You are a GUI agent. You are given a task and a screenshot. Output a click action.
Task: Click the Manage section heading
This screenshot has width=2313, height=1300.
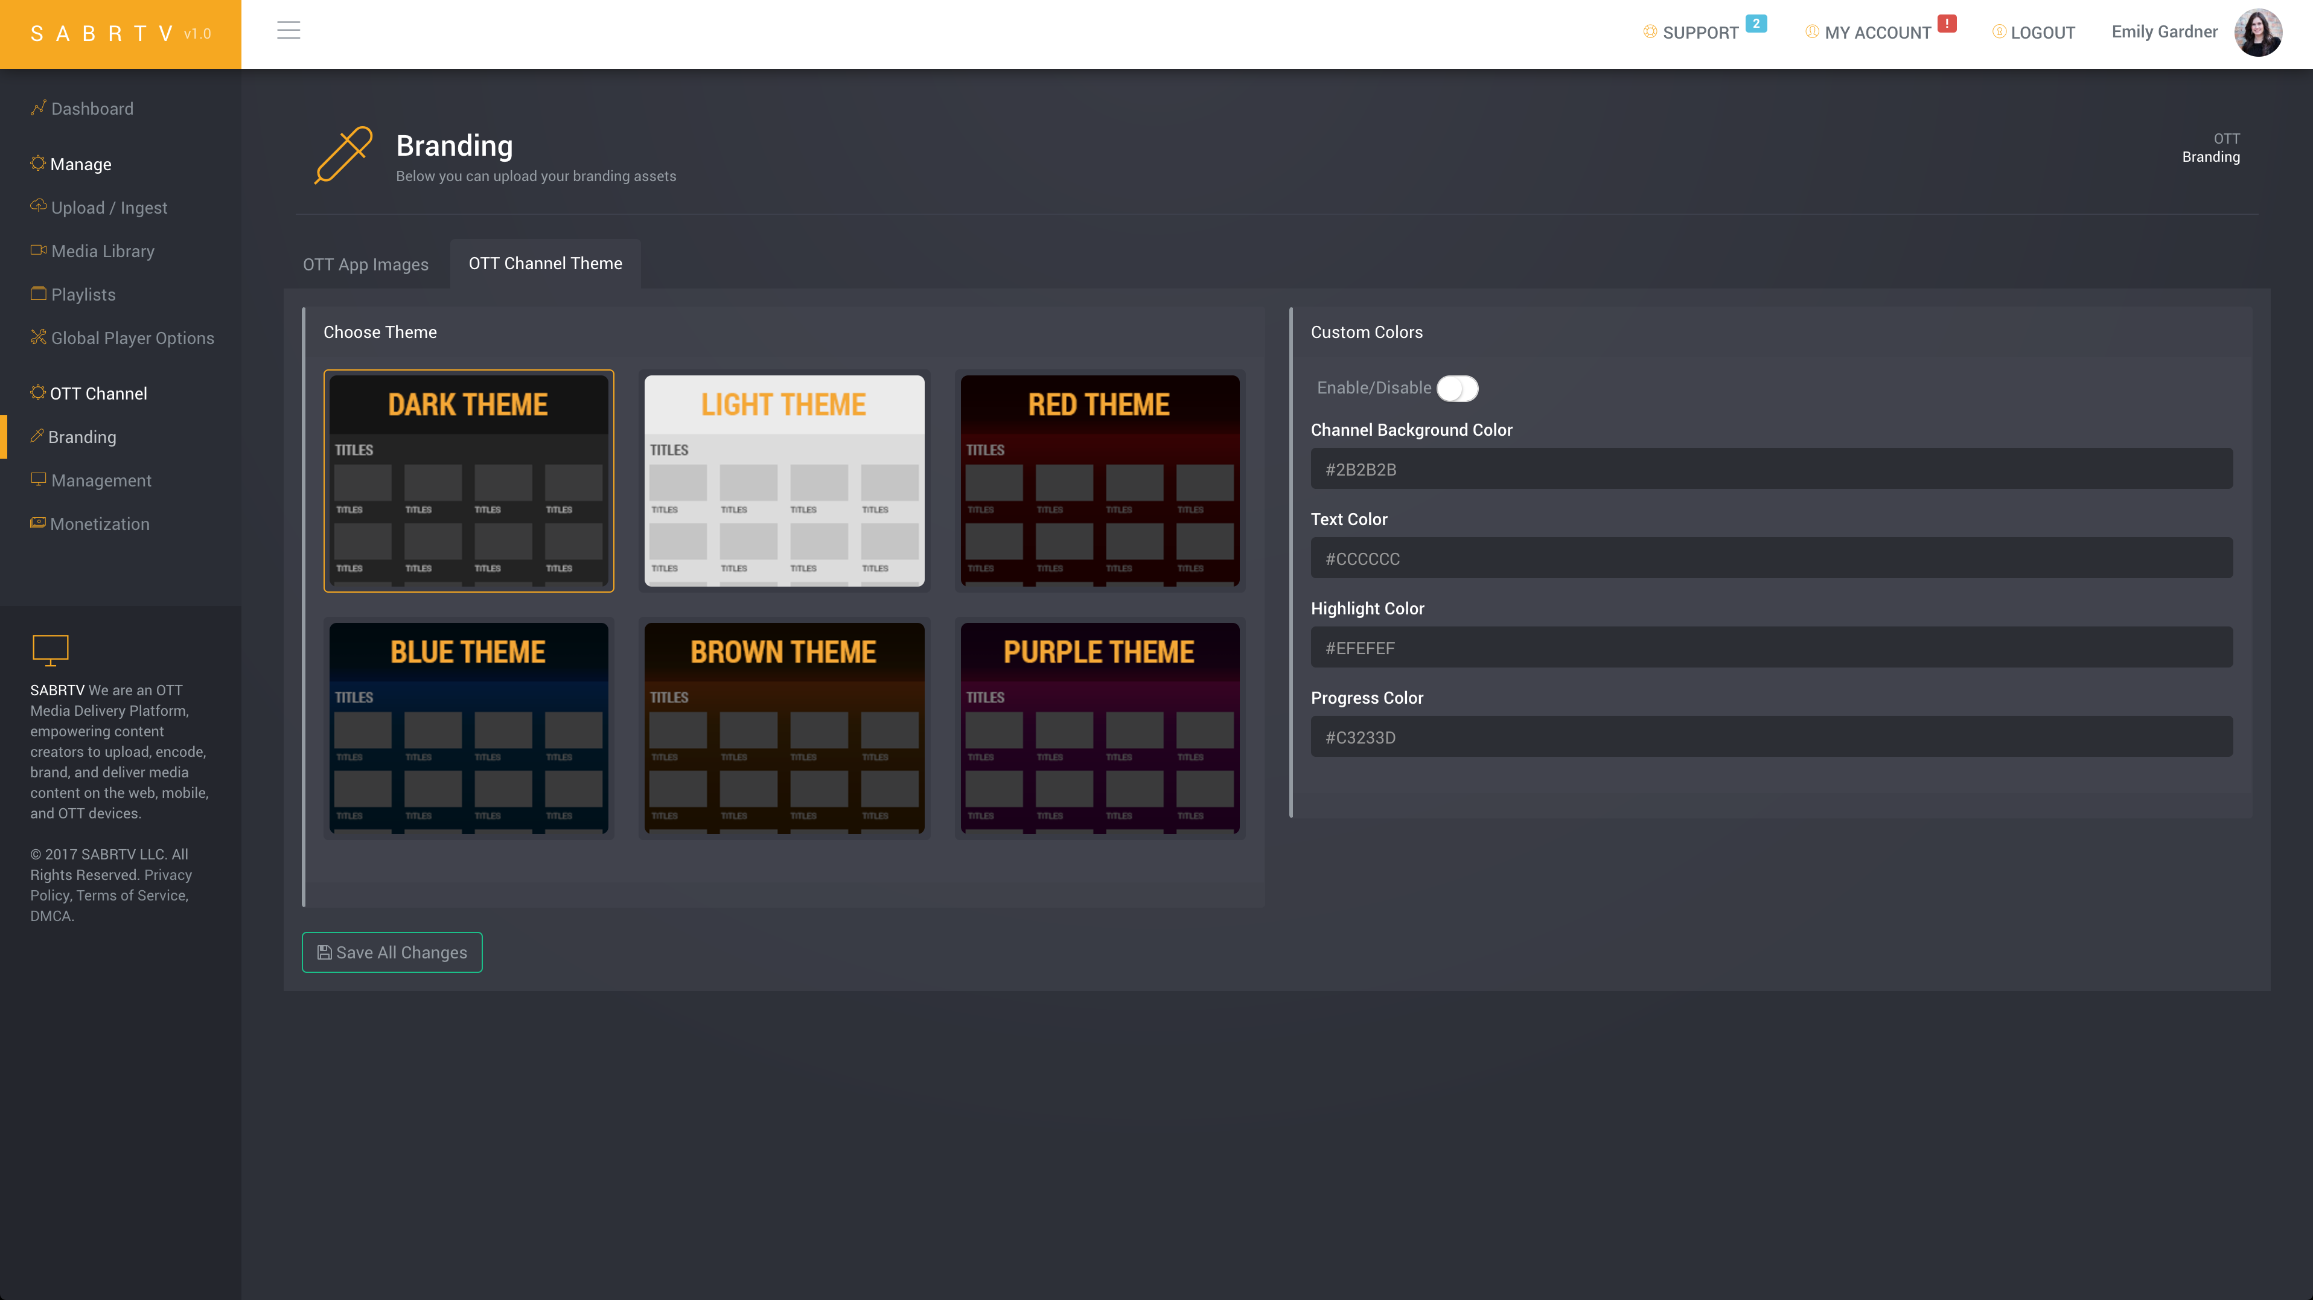[x=81, y=164]
